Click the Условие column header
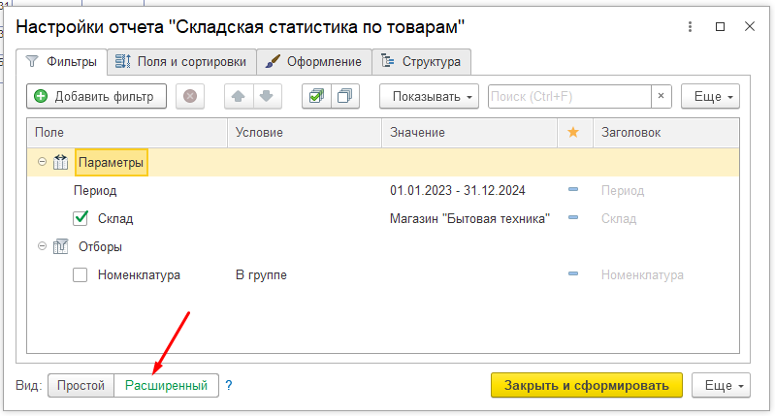This screenshot has height=416, width=775. click(x=305, y=133)
